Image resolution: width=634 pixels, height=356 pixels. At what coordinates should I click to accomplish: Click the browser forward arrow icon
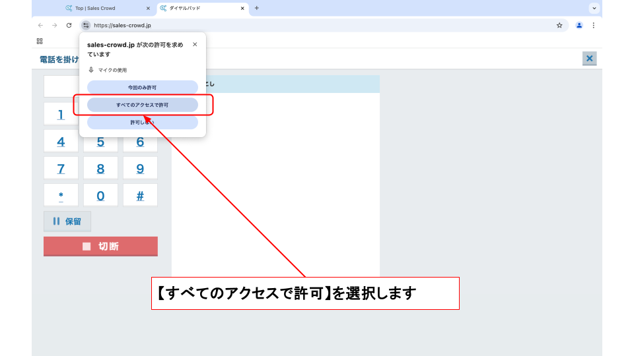pos(54,25)
